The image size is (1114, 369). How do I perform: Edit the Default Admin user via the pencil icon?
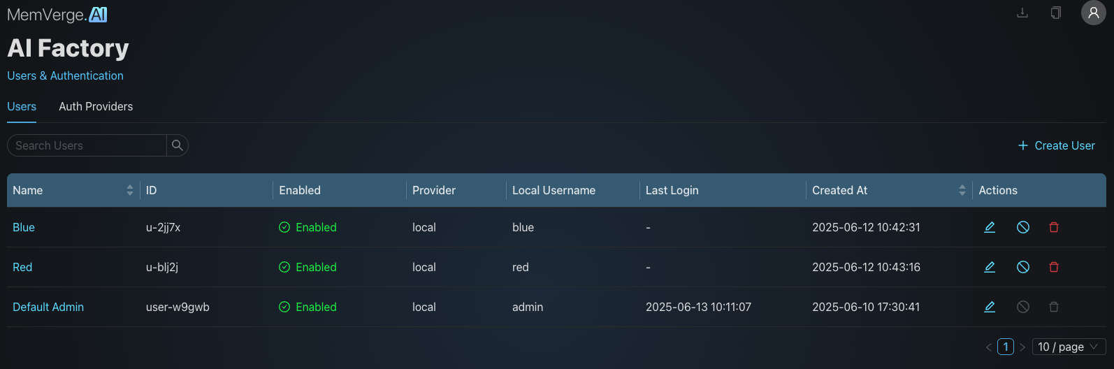(990, 307)
